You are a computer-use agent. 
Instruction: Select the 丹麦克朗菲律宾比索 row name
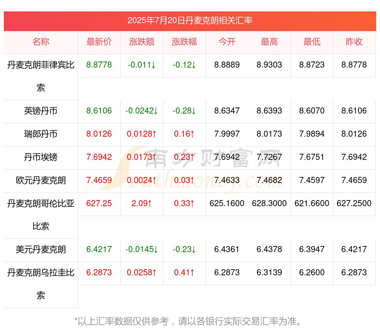click(x=41, y=76)
